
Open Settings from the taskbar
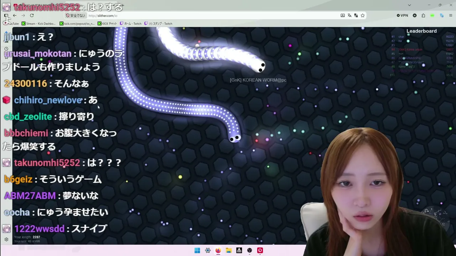208,250
